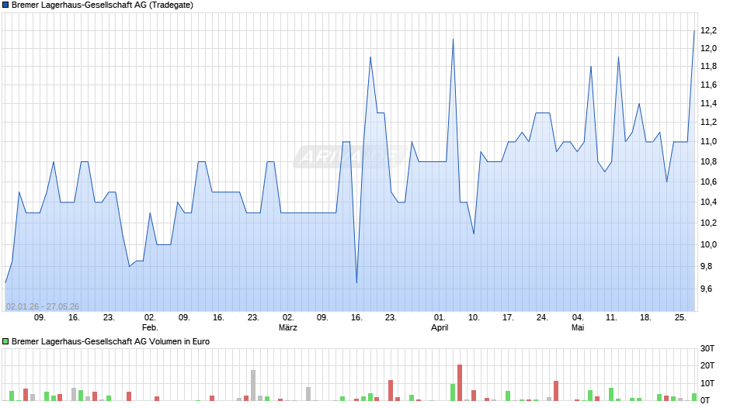The width and height of the screenshot is (730, 408).
Task: Click the 9,6 price axis label
Action: coord(707,289)
